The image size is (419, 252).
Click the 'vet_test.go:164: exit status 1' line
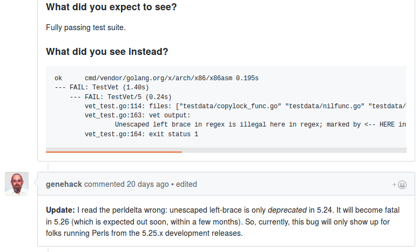[x=141, y=134]
